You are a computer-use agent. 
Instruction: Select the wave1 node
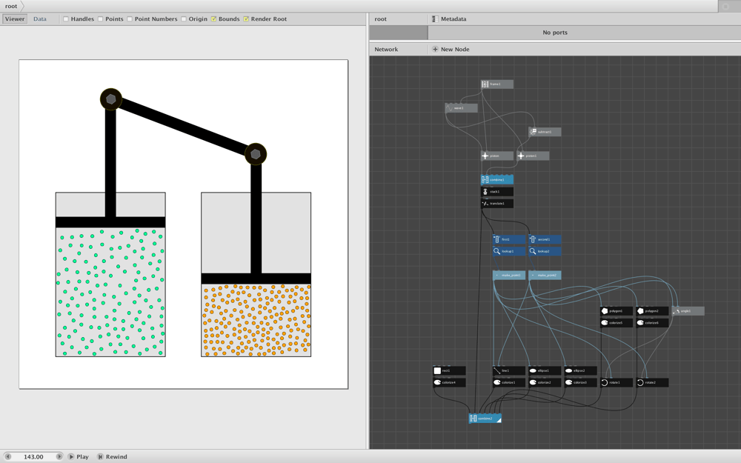point(461,108)
